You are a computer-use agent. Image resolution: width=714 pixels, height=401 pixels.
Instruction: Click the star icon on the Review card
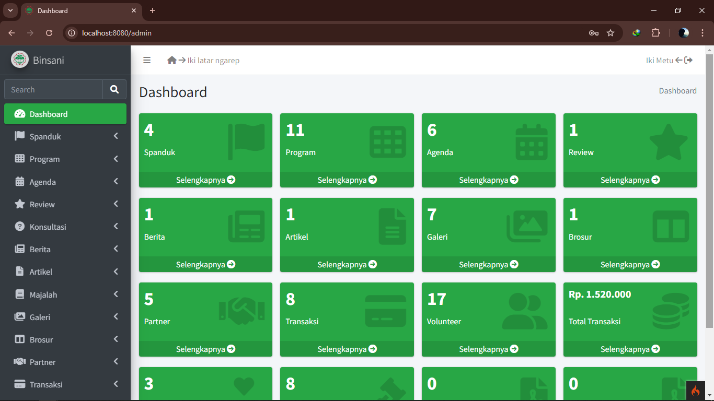point(669,142)
